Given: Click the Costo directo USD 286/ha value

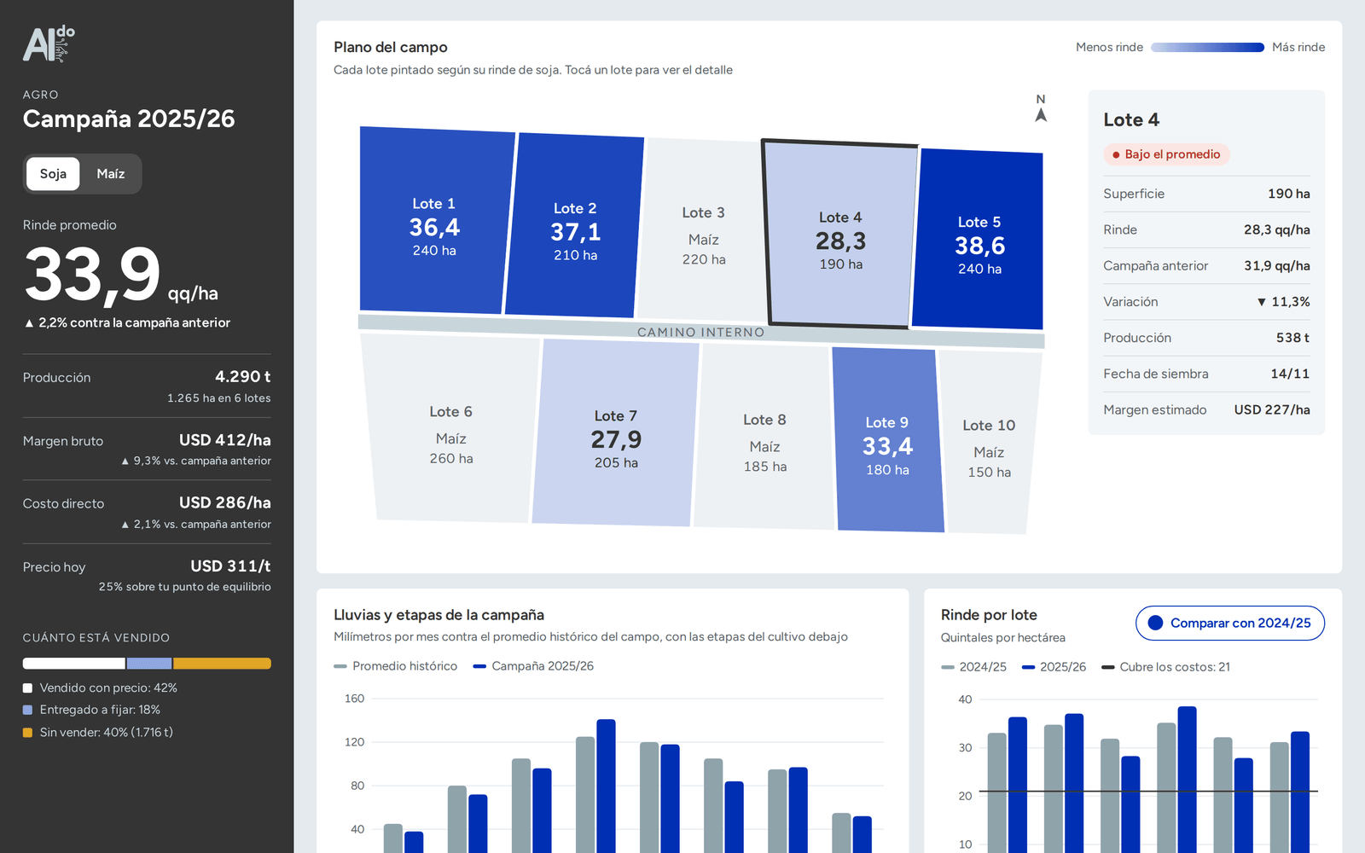Looking at the screenshot, I should tap(225, 503).
